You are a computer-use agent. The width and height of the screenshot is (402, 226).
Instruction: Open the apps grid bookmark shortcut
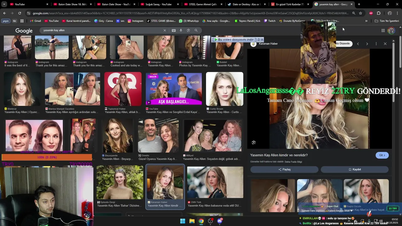coord(22,21)
